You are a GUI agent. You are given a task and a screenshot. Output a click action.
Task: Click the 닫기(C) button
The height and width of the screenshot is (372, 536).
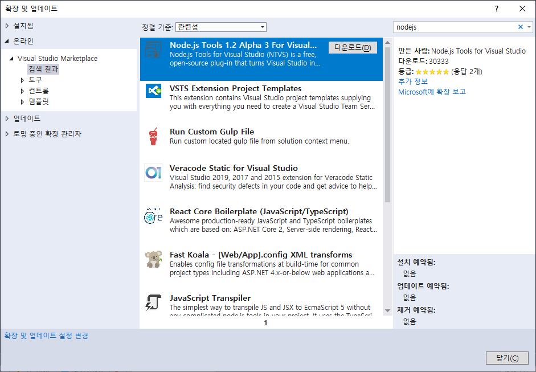pyautogui.click(x=507, y=358)
